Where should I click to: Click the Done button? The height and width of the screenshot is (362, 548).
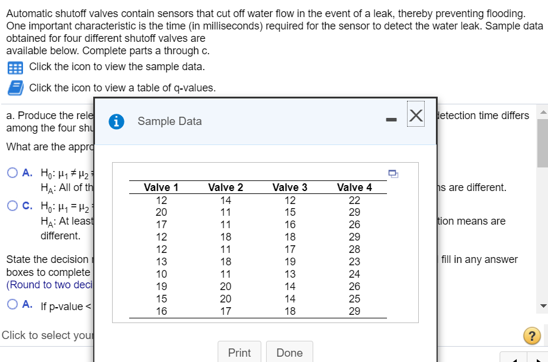[x=290, y=353]
